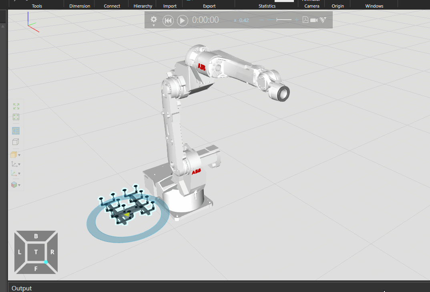
Task: Select Right view on navigation cube
Action: pos(52,252)
